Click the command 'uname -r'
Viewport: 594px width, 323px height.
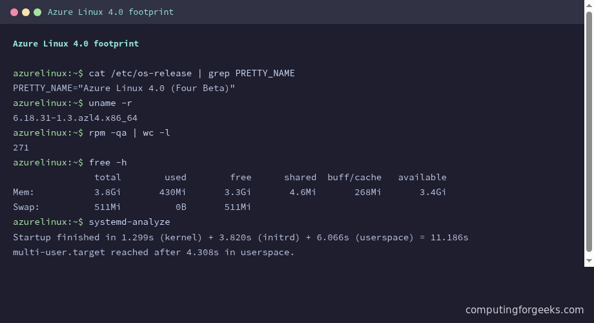point(110,103)
